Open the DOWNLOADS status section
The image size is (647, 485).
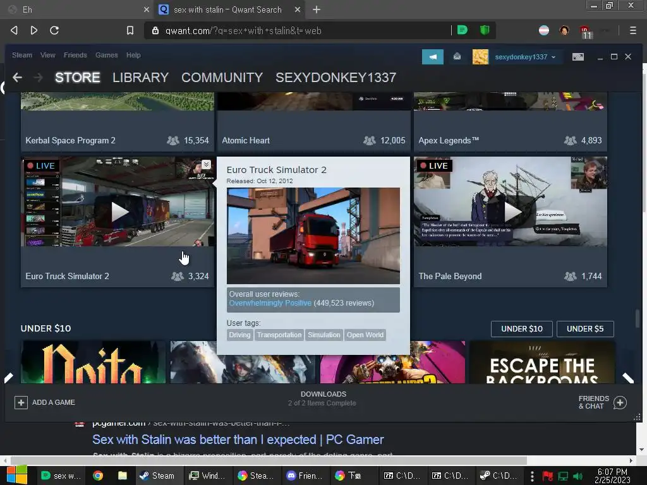point(323,398)
